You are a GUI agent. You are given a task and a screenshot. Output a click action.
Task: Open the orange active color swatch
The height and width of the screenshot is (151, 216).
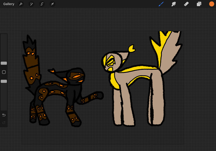[x=211, y=4]
